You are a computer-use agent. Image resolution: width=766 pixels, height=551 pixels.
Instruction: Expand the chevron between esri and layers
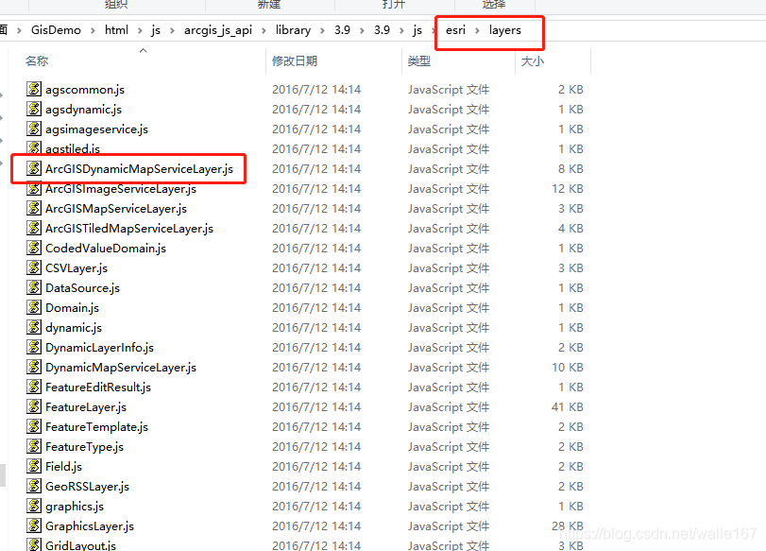tap(478, 30)
